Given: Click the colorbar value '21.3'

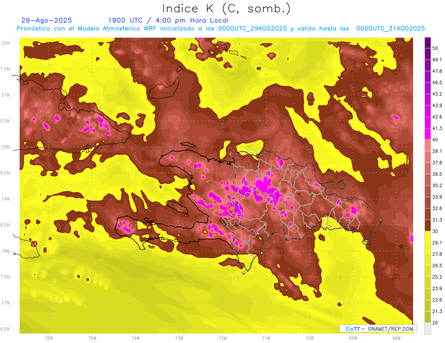Looking at the screenshot, I should 437,312.
